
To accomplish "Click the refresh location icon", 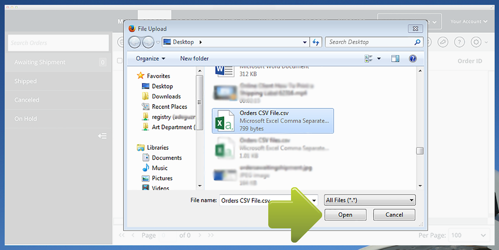I will point(316,42).
